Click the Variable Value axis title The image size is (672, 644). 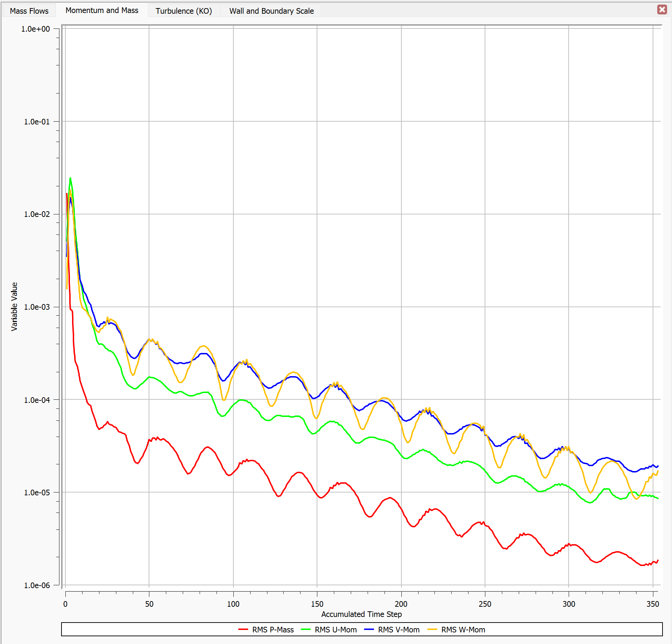point(14,307)
